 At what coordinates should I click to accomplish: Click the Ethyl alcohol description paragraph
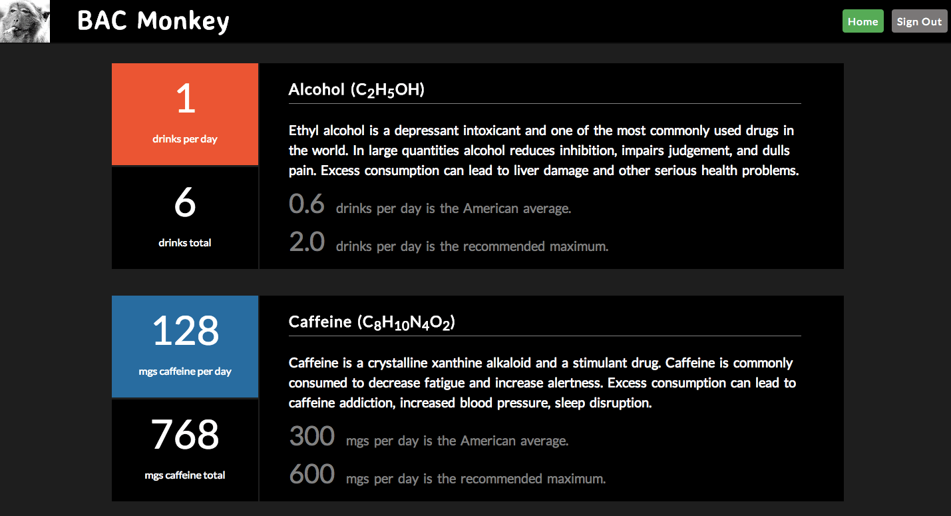tap(544, 150)
